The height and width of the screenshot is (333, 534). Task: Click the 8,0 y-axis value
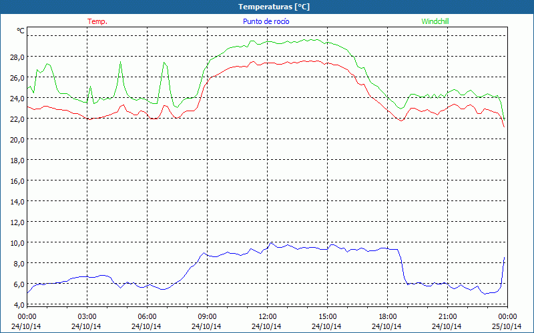(19, 264)
